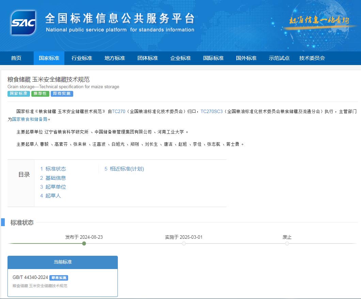Switch to the 团体标准 section
Image resolution: width=361 pixels, height=299 pixels.
pyautogui.click(x=147, y=58)
